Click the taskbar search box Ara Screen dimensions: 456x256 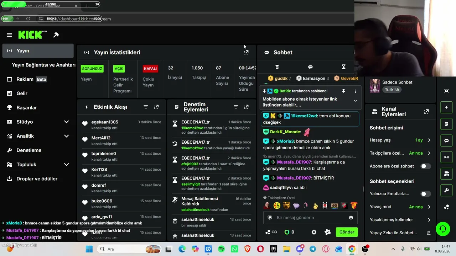(x=130, y=249)
